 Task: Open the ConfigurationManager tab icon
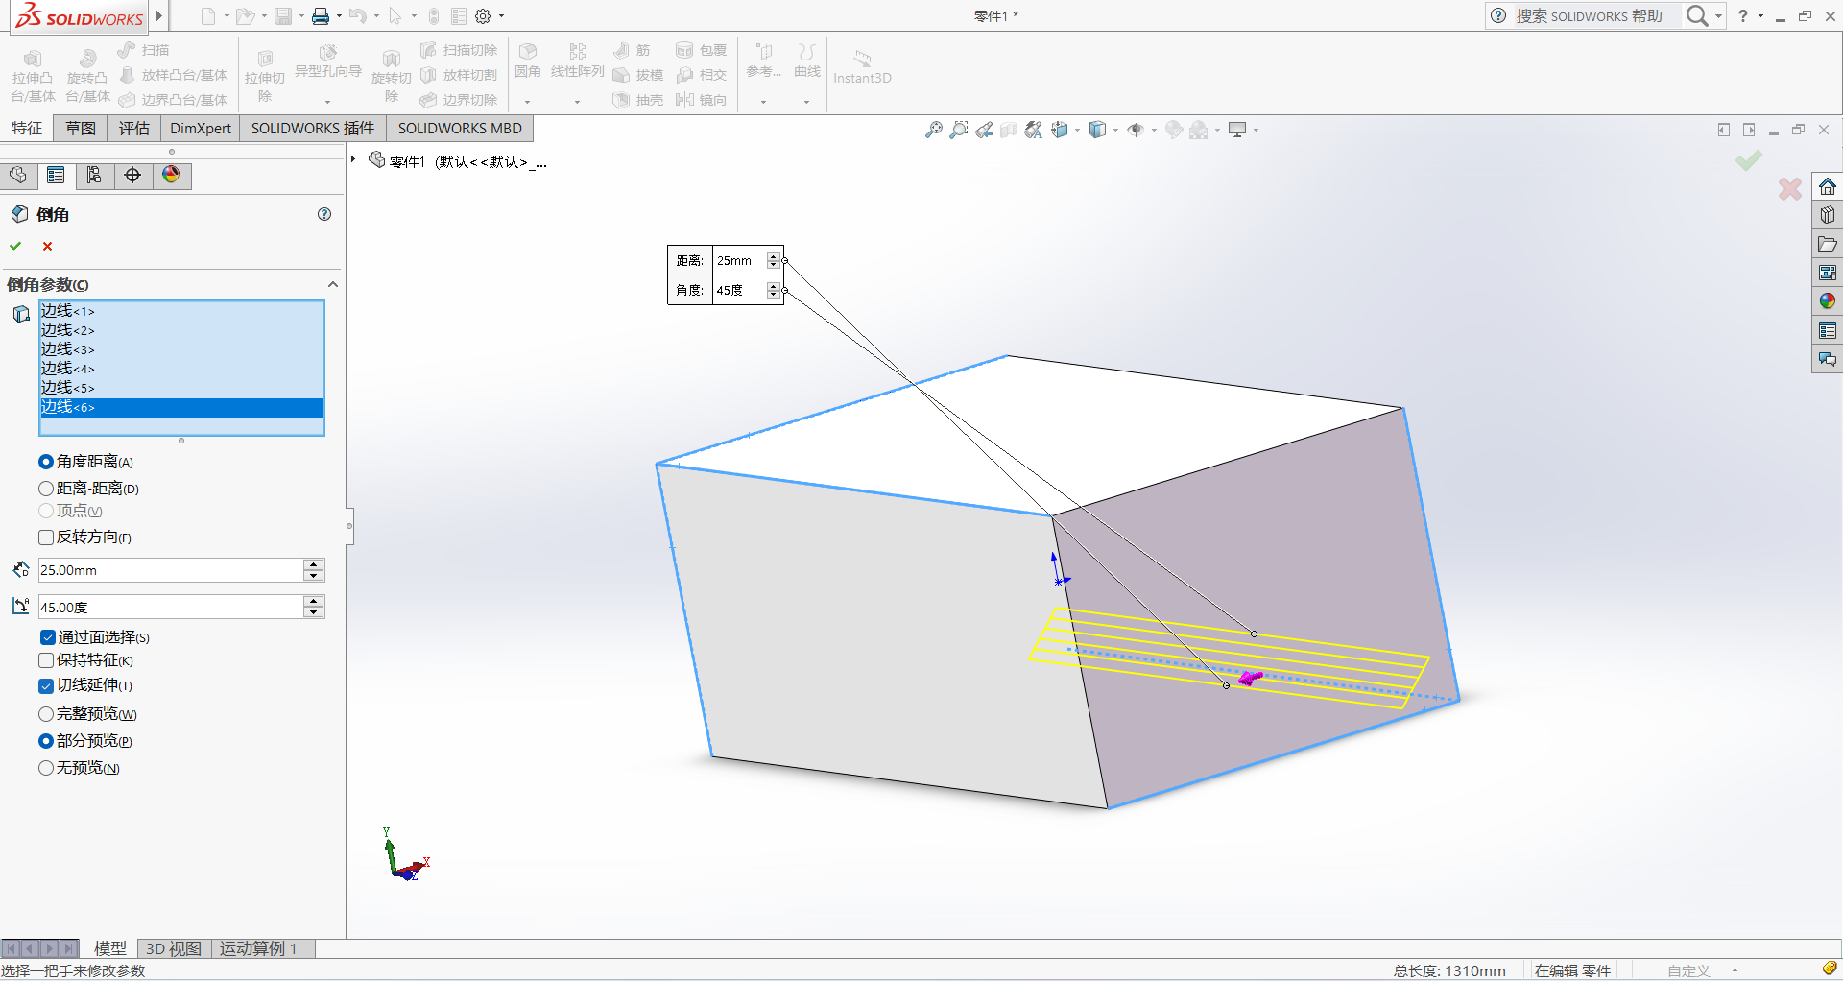(x=94, y=175)
